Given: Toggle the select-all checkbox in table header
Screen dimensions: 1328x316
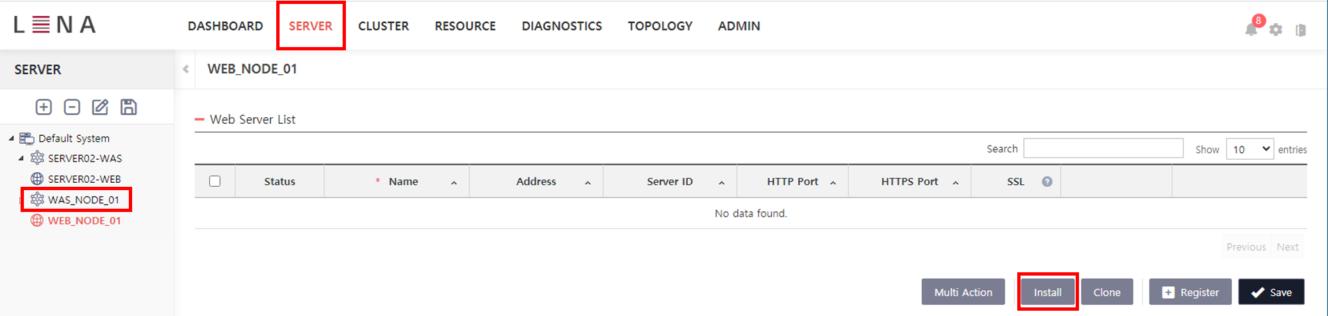Looking at the screenshot, I should click(x=214, y=182).
